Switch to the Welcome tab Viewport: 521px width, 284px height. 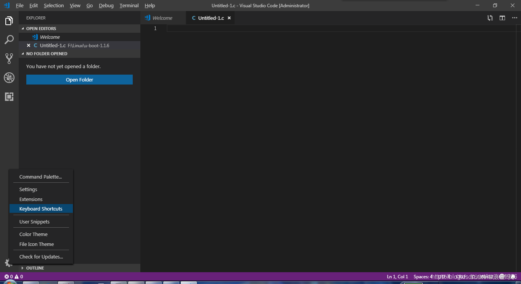tap(163, 18)
